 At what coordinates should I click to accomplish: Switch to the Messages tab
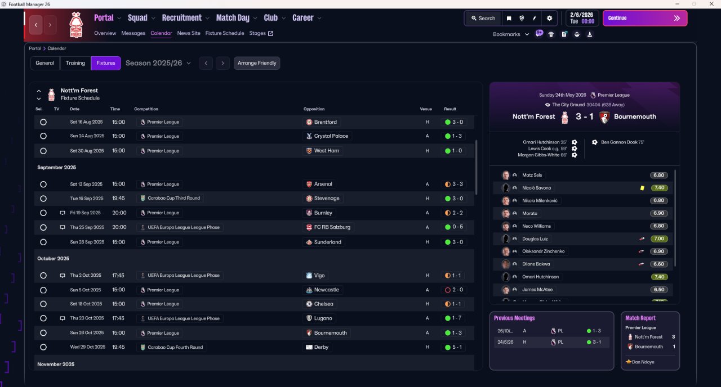pyautogui.click(x=133, y=33)
